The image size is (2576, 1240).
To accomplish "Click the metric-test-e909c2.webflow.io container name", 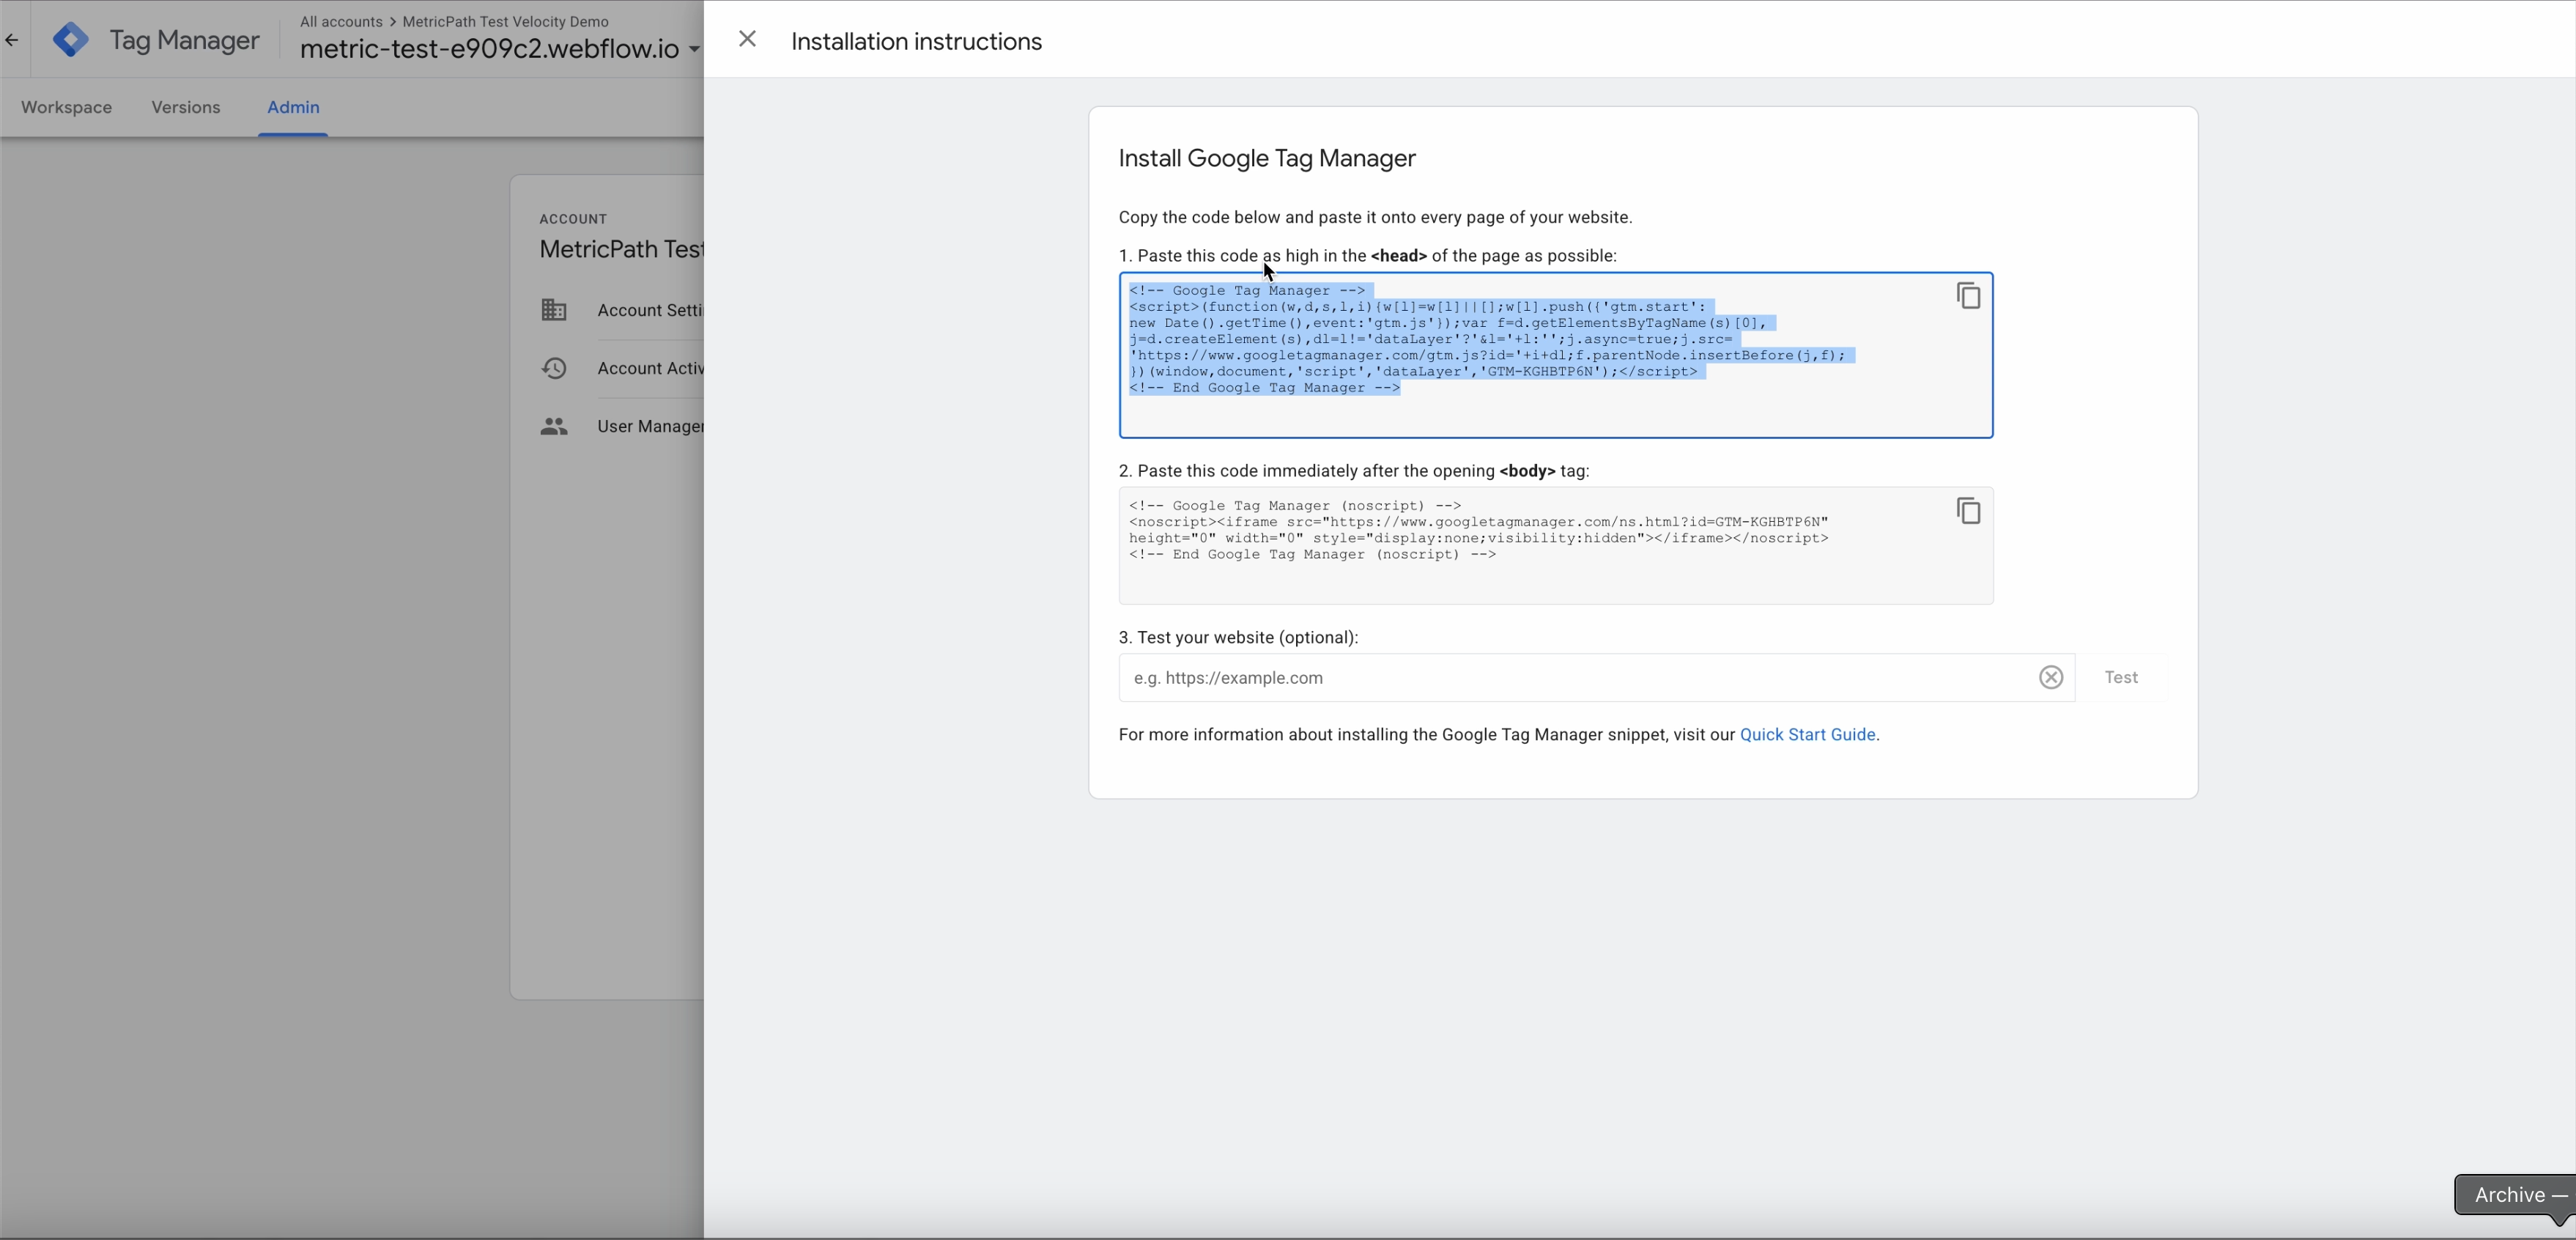I will click(489, 49).
